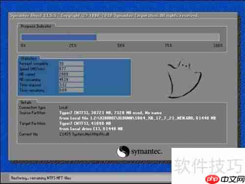Image resolution: width=245 pixels, height=184 pixels.
Task: Click the php中文网 logo at bottom right
Action: 225,179
